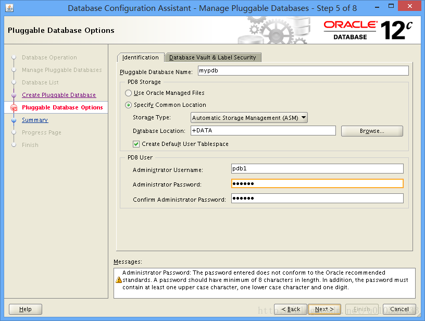Open the Create Pluggable Database step link
Screen dimensions: 425x321
59,95
